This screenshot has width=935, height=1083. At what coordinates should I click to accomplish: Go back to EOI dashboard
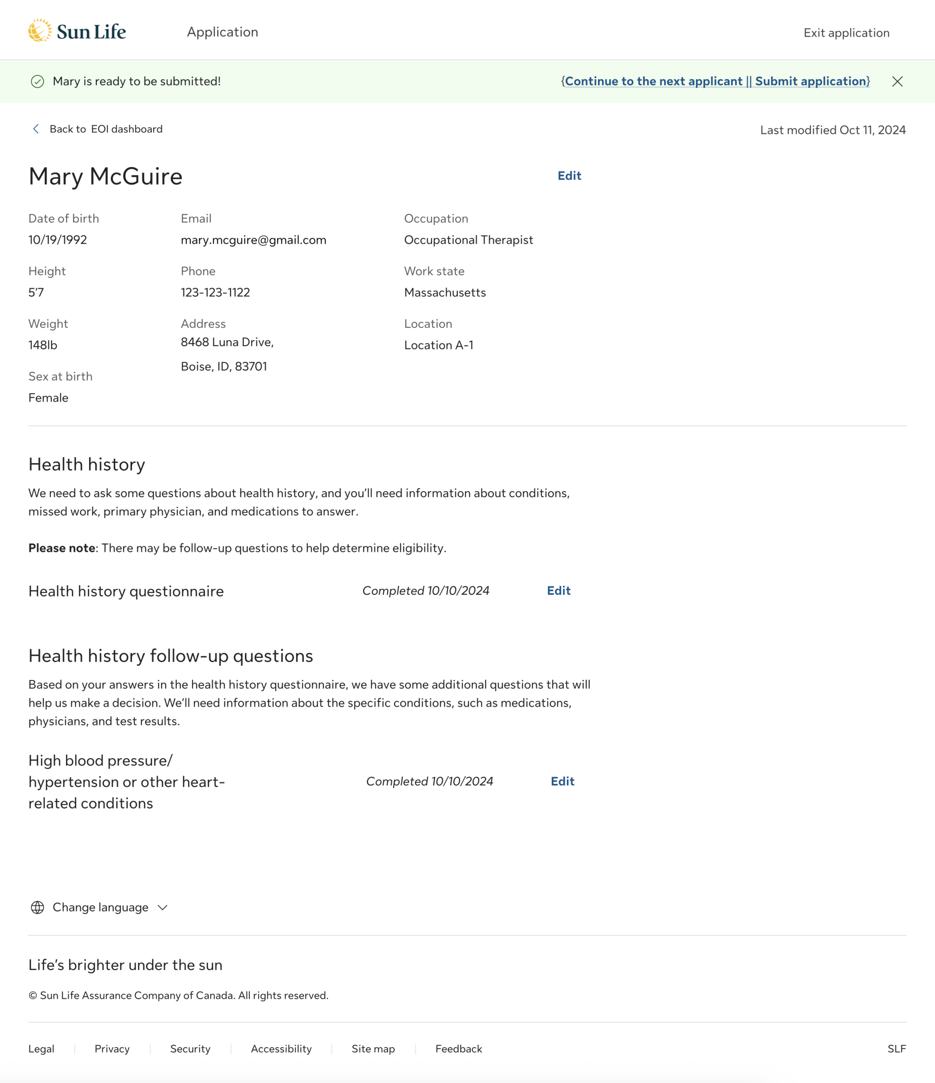click(x=106, y=129)
